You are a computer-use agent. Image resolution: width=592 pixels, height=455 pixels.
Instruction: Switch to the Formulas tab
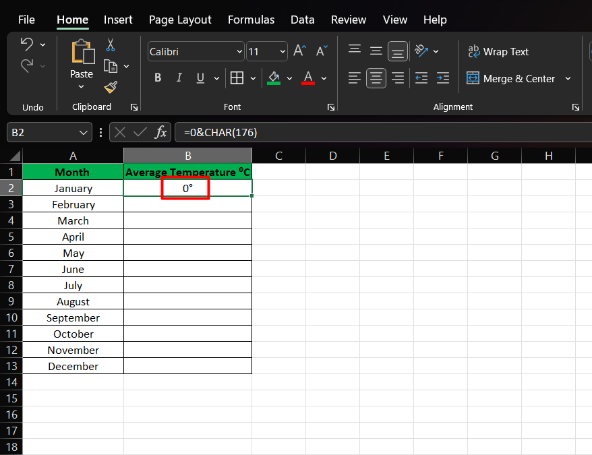[x=251, y=20]
